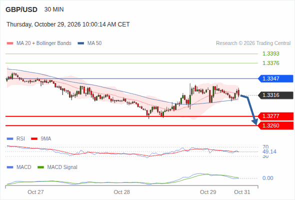Click the 30 MIN timeframe label
295x200 pixels.
pyautogui.click(x=54, y=9)
